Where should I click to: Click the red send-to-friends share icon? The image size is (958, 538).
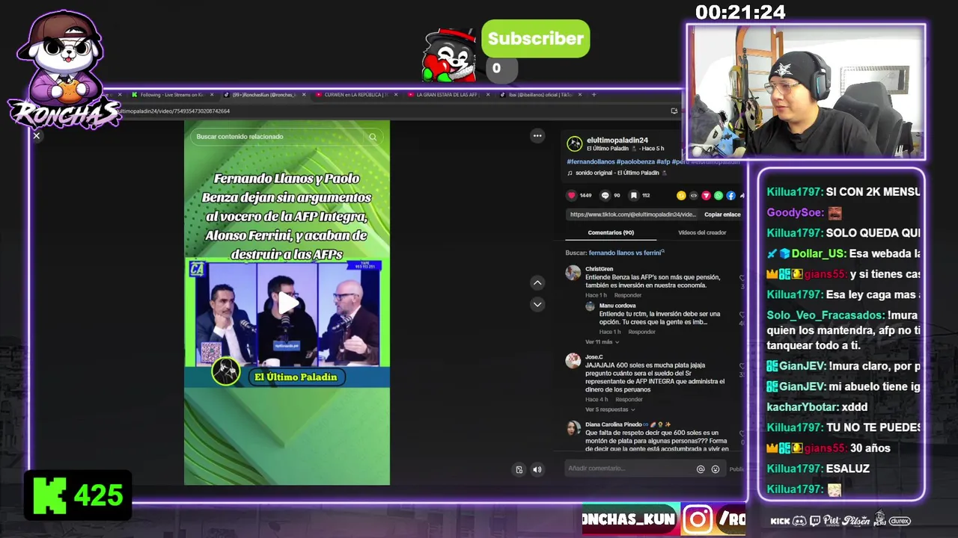pos(706,195)
